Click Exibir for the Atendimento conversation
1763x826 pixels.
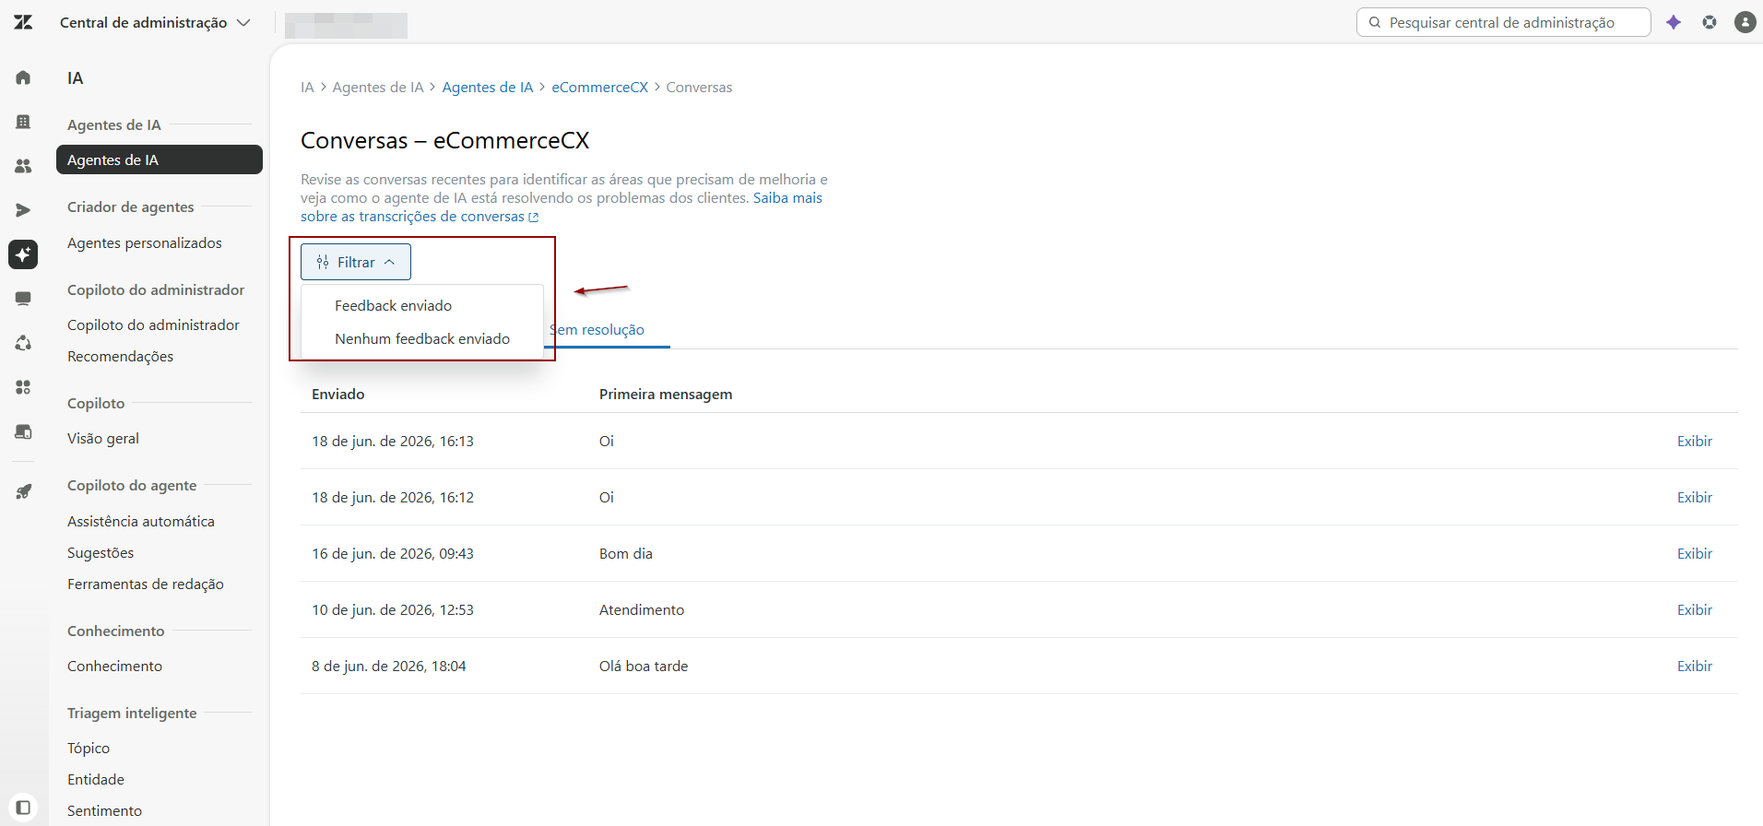(1695, 609)
